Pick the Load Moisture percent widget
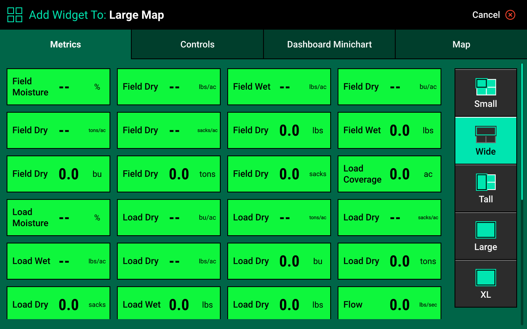527x329 pixels. [58, 218]
